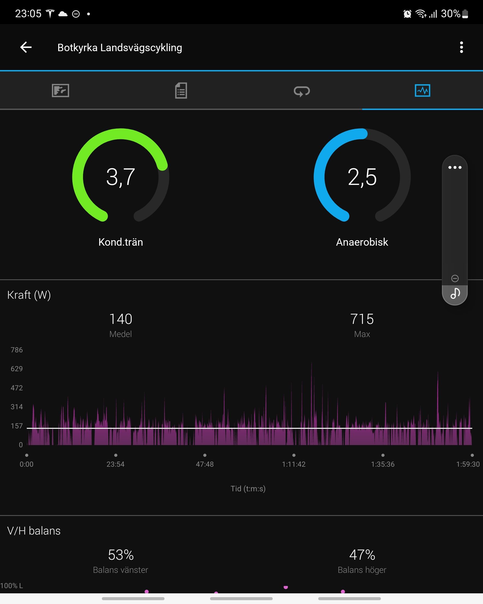The width and height of the screenshot is (483, 604).
Task: Go back using the arrow icon
Action: (x=26, y=47)
